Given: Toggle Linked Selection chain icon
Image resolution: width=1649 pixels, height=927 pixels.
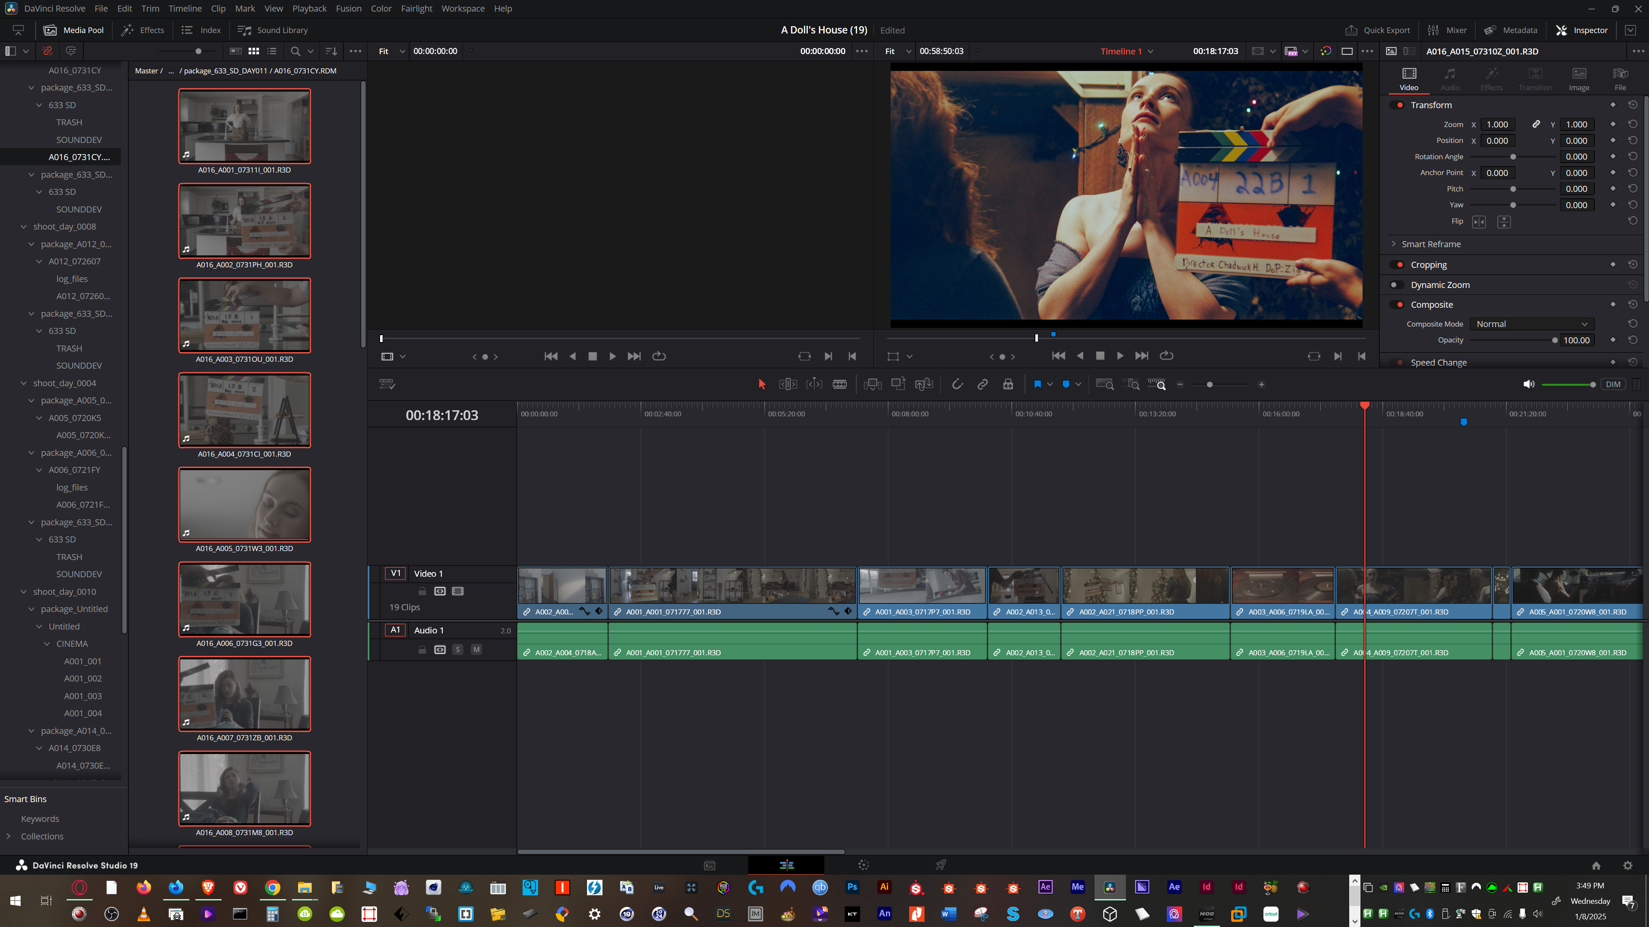Looking at the screenshot, I should (983, 385).
